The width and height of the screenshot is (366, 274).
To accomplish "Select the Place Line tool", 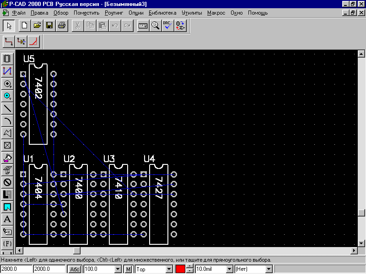I will click(7, 108).
